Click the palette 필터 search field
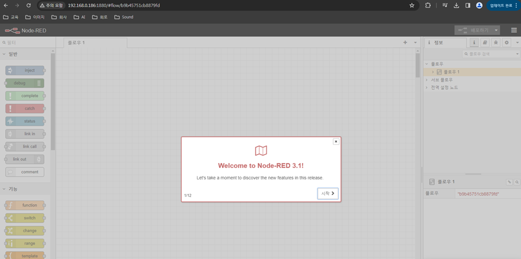The height and width of the screenshot is (259, 521). pos(27,43)
